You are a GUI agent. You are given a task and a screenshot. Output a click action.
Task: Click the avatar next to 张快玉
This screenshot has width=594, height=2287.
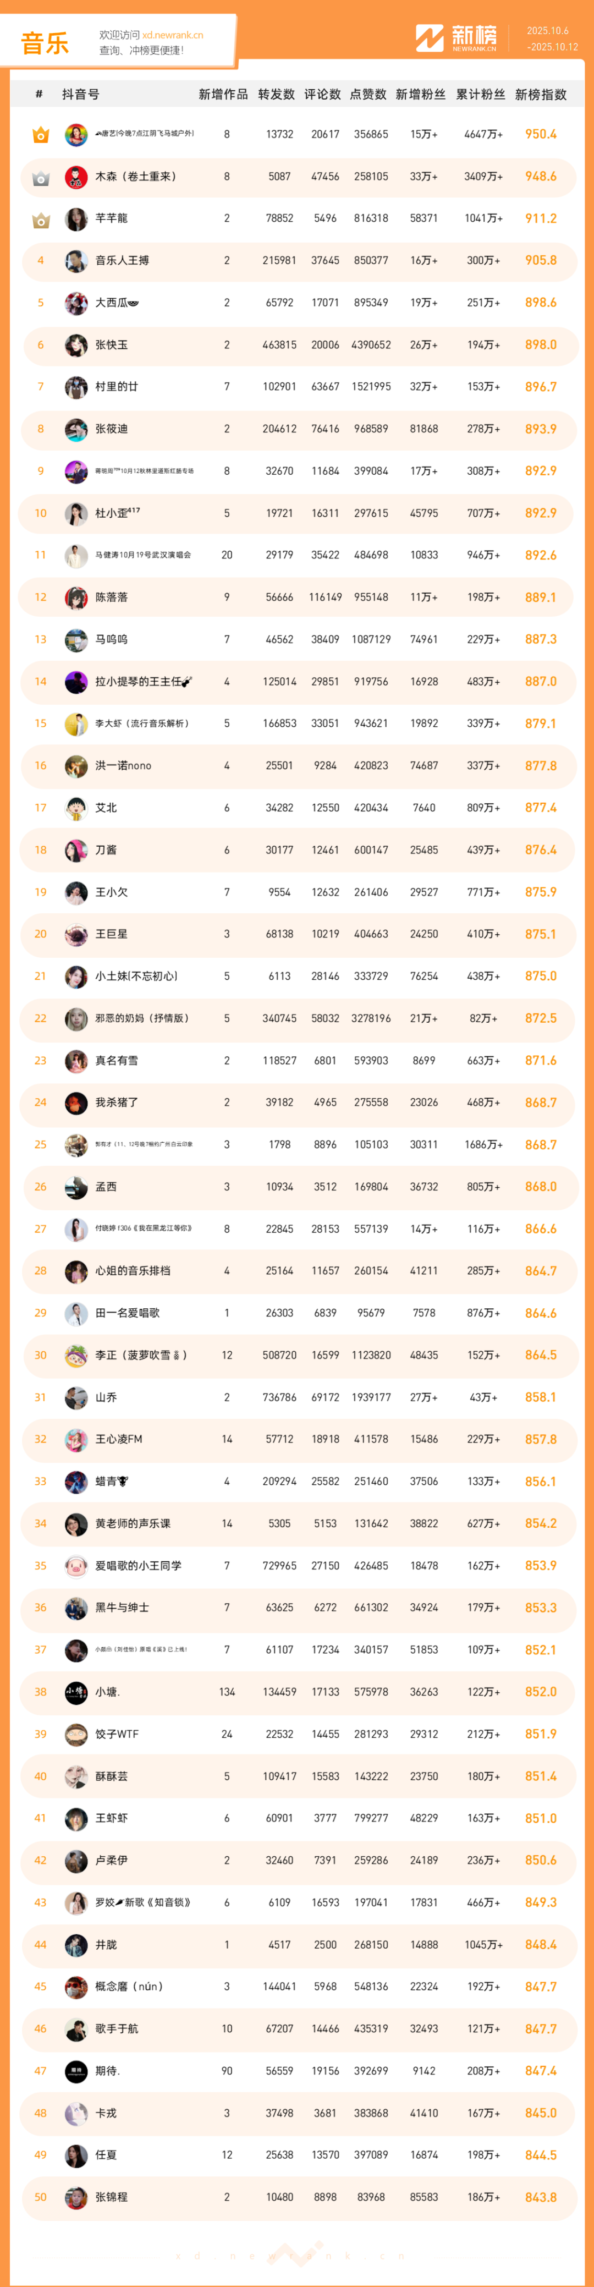pyautogui.click(x=76, y=345)
